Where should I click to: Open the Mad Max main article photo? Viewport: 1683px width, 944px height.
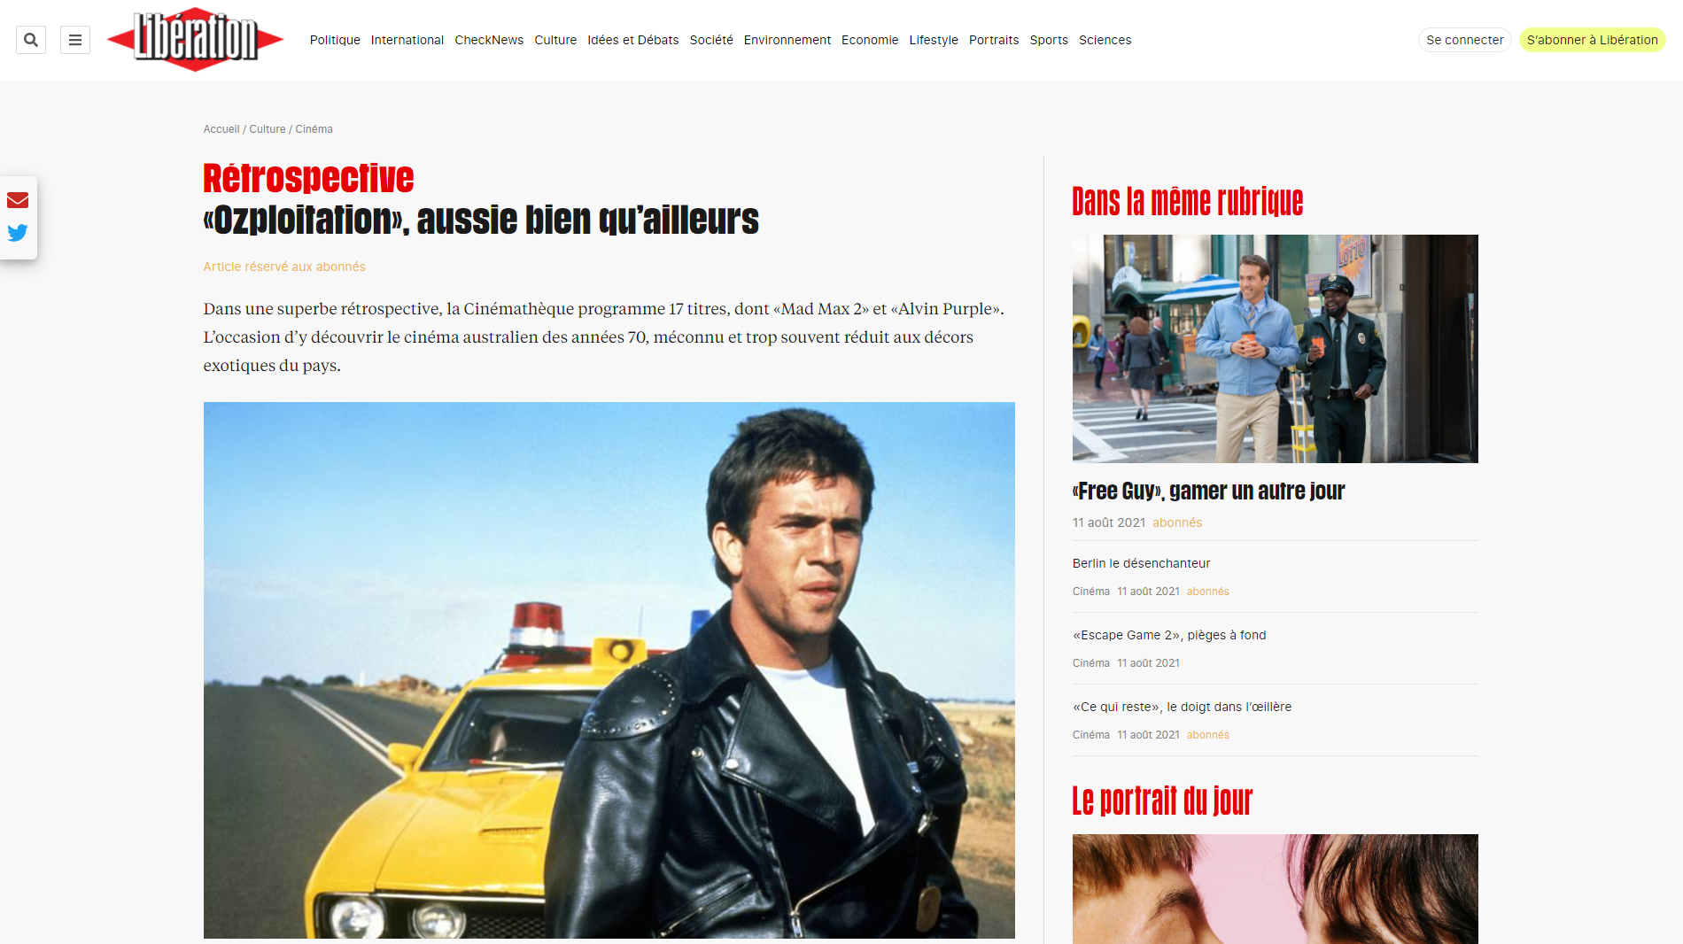click(x=609, y=670)
